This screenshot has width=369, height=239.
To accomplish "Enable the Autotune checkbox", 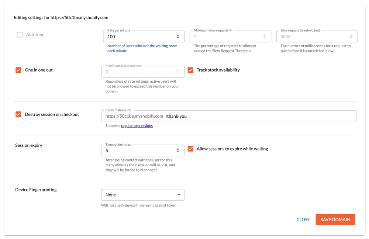I will 20,35.
